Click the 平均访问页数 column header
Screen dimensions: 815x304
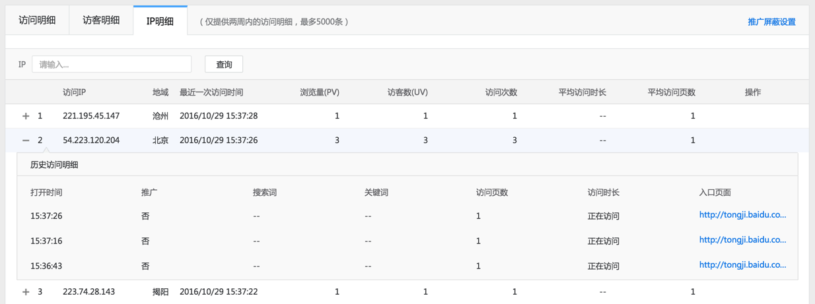click(x=671, y=92)
